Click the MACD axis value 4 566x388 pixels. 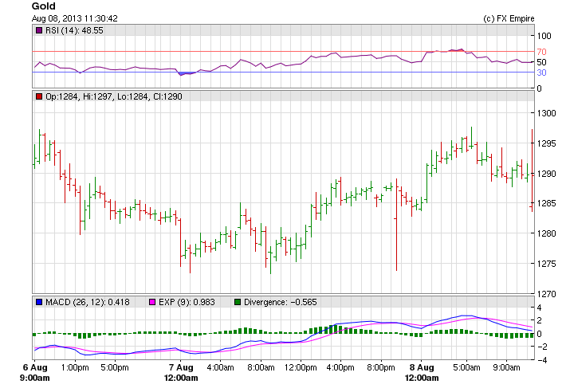point(539,308)
